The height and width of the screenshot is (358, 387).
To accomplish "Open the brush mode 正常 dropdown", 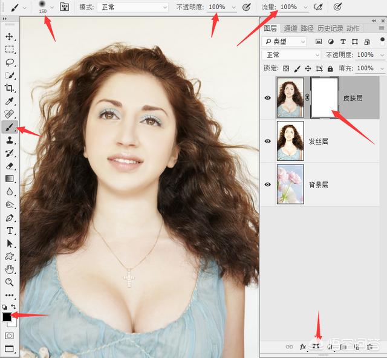I will point(132,7).
